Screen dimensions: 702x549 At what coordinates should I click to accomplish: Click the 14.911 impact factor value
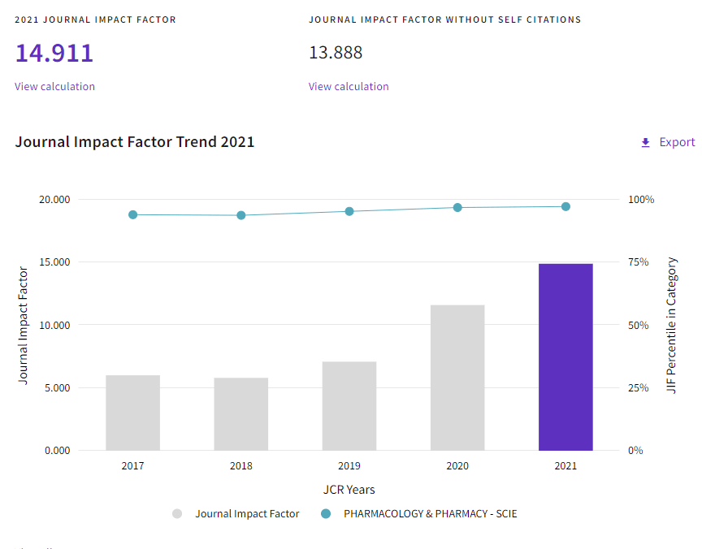pos(54,54)
